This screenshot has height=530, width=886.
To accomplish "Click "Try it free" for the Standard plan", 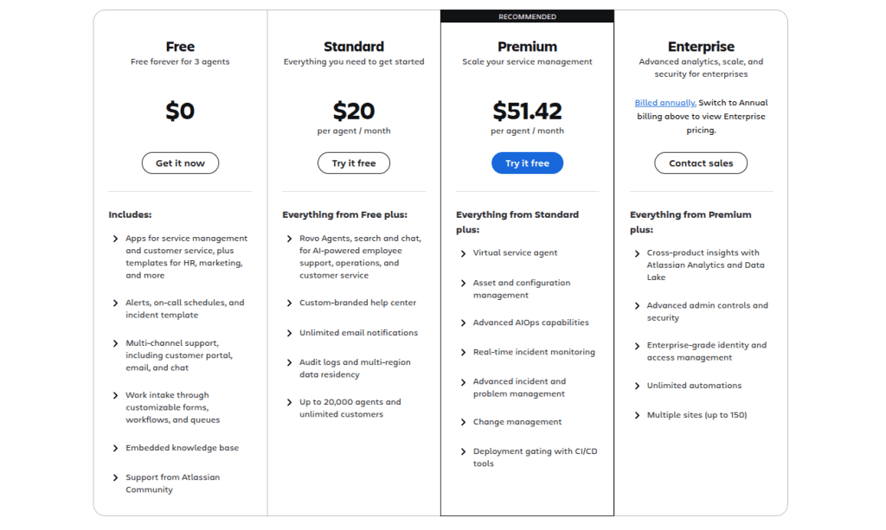I will pyautogui.click(x=353, y=163).
